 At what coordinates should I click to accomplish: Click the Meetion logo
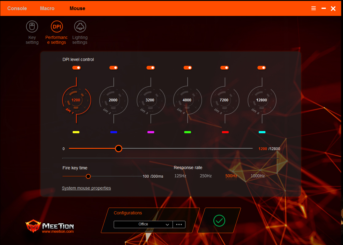tap(50, 226)
